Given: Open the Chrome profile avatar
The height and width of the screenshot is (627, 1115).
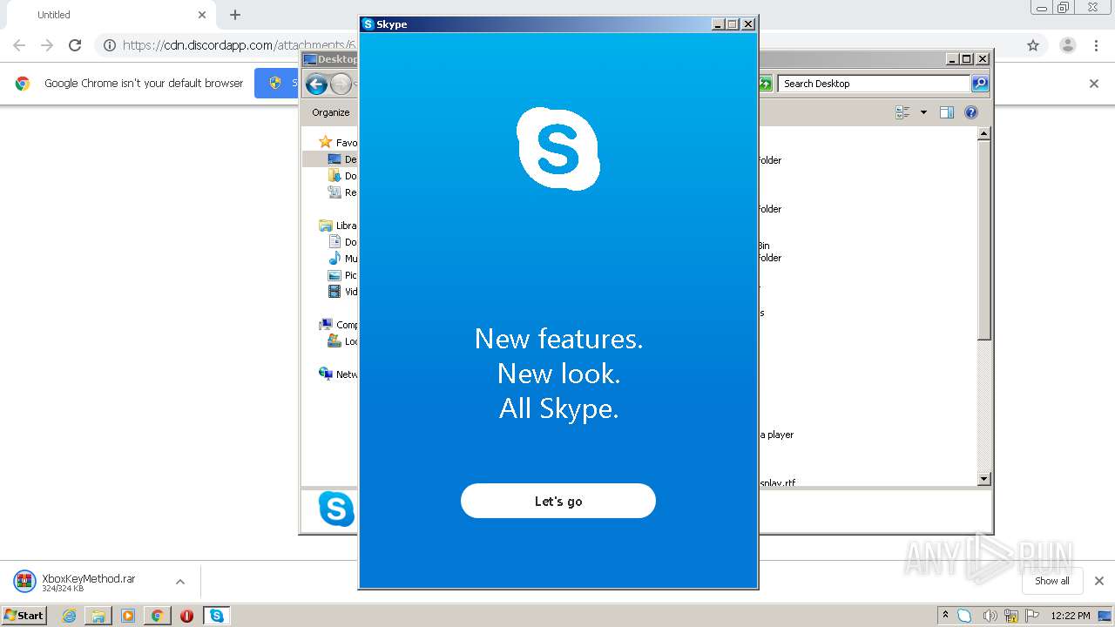Looking at the screenshot, I should pos(1067,45).
